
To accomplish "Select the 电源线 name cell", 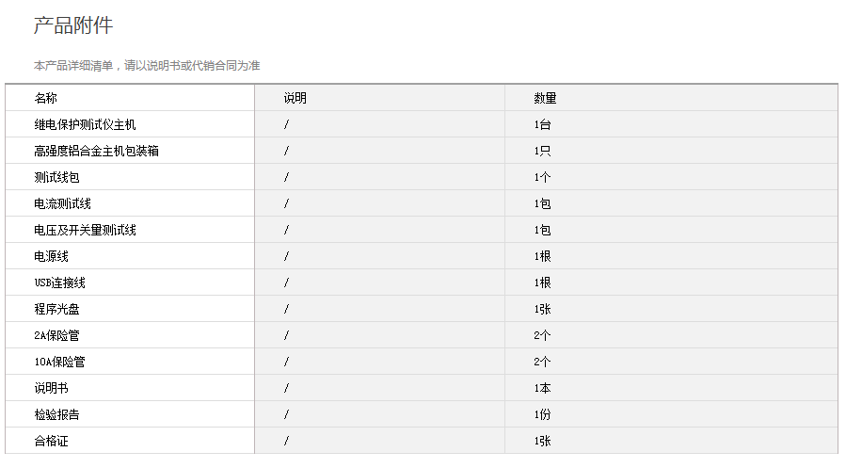I will pyautogui.click(x=51, y=256).
